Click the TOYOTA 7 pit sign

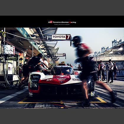tap(61, 37)
